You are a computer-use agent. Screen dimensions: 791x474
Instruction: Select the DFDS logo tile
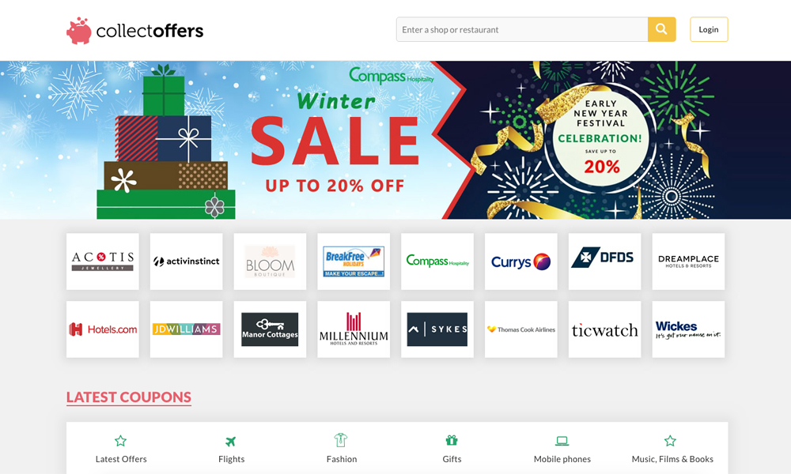pyautogui.click(x=605, y=261)
